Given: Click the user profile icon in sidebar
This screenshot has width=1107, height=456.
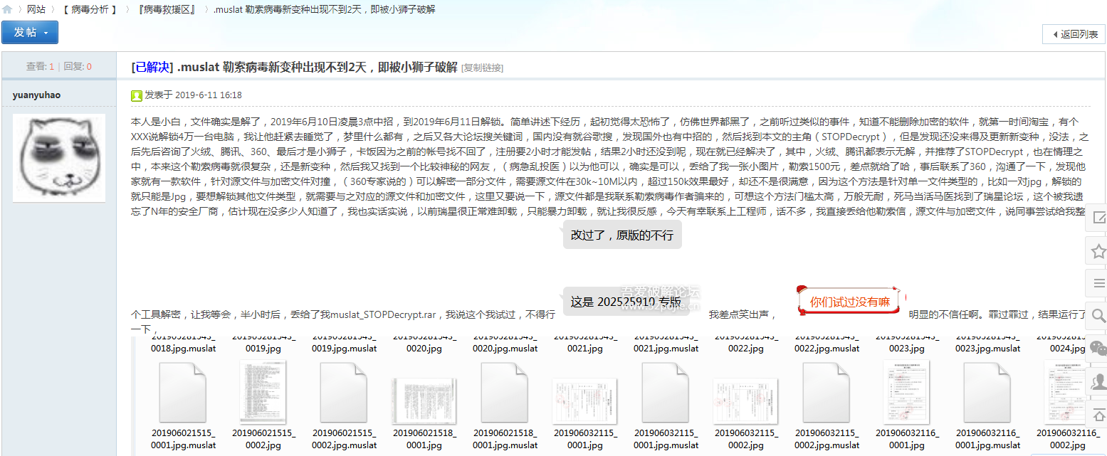Looking at the screenshot, I should 1098,381.
